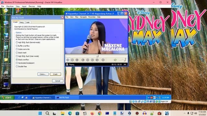Open VirtualBox Input menu
The width and height of the screenshot is (207, 116).
(x=24, y=6)
